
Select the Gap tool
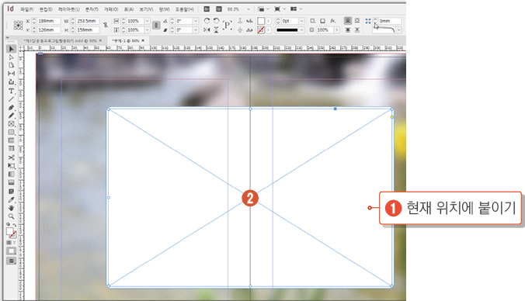(x=11, y=73)
